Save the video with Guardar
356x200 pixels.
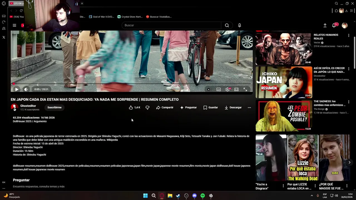(211, 107)
